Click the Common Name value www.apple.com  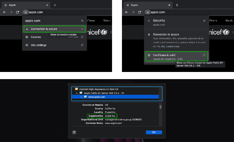113,123
